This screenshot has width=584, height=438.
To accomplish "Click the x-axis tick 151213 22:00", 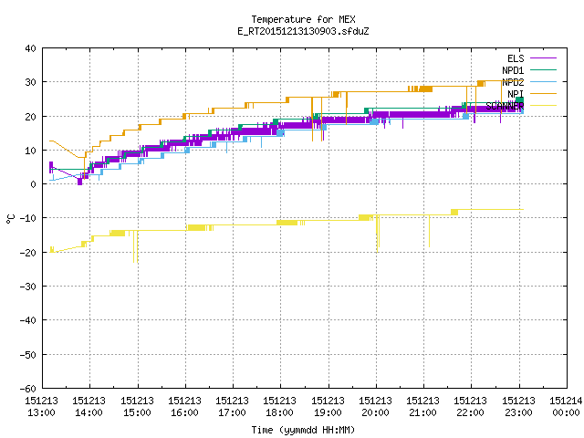I will (471, 407).
